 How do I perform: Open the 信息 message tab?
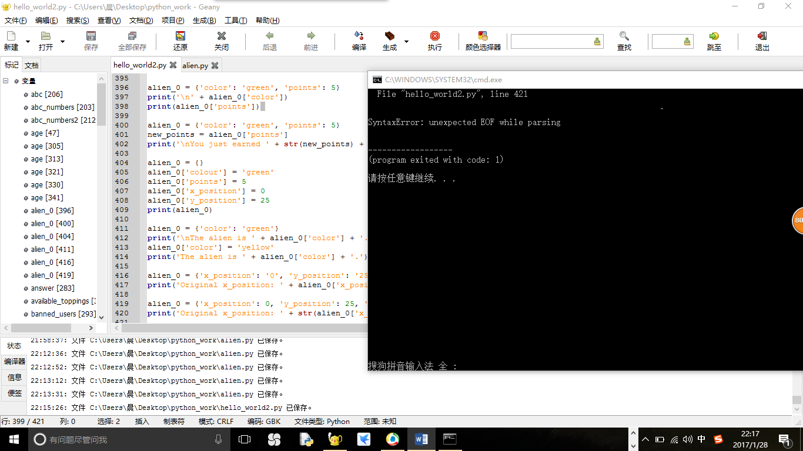click(14, 378)
